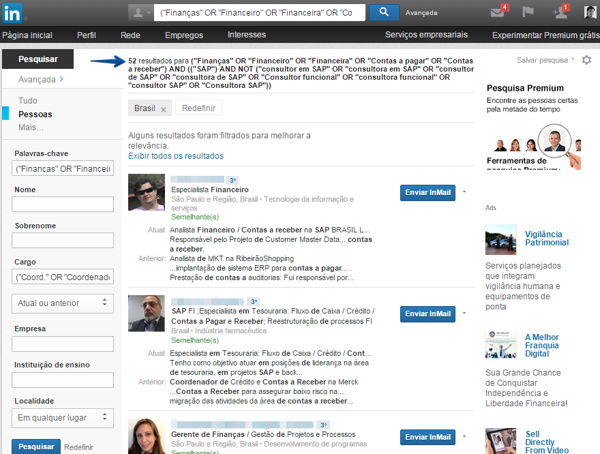Click Semelhante(s) under SAP FI result

point(195,340)
